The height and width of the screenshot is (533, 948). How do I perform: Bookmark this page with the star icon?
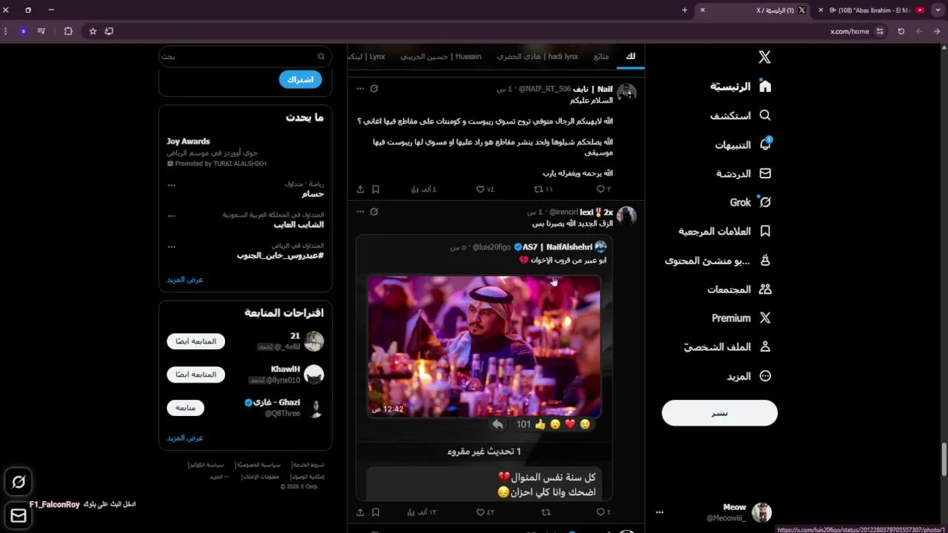coord(93,31)
